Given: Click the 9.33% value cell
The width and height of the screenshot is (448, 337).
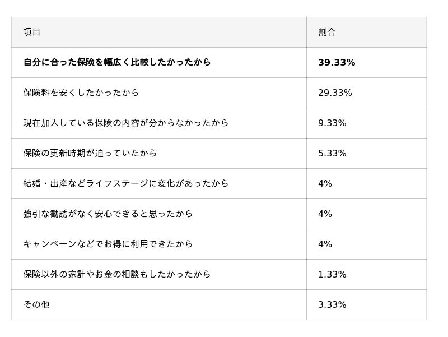Looking at the screenshot, I should tap(332, 123).
